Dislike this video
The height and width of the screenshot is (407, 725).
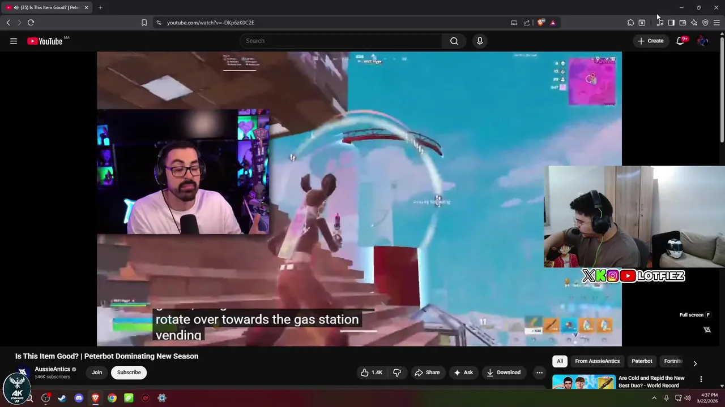(x=397, y=373)
